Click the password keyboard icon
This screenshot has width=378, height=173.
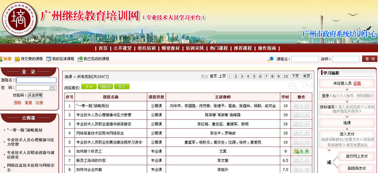coord(52,88)
